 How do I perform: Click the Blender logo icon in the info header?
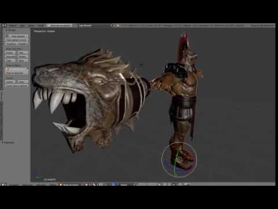click(118, 26)
